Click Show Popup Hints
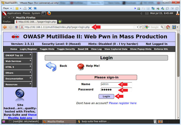 pos(141,49)
